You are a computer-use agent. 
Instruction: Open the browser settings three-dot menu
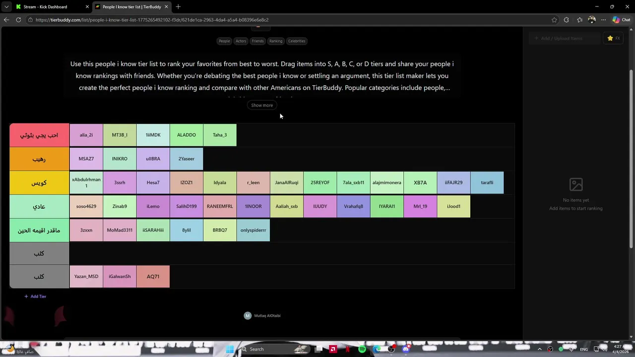point(603,20)
